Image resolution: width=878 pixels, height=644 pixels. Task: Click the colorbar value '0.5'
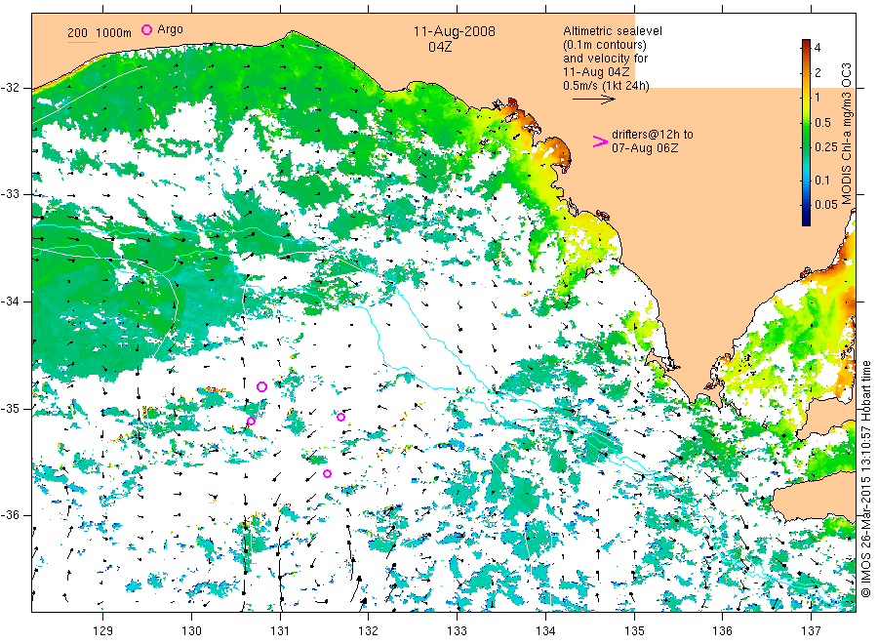tap(822, 123)
